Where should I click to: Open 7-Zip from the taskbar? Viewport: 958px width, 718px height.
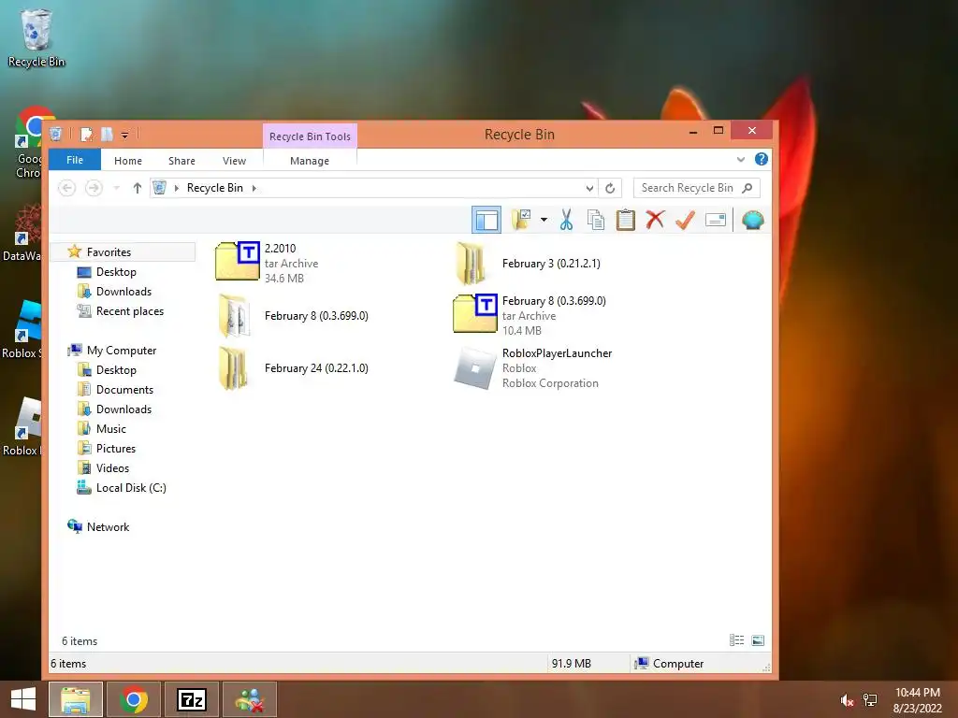tap(191, 699)
